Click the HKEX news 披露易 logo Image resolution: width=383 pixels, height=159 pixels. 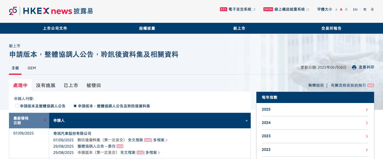(x=51, y=11)
